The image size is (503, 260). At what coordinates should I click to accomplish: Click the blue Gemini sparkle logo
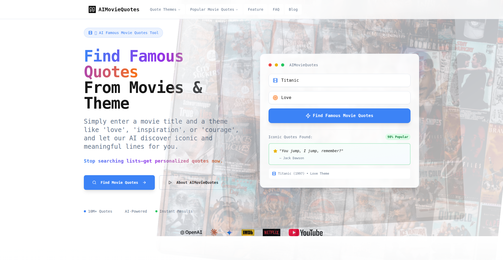pos(229,233)
